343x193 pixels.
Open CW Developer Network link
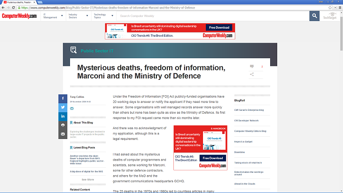click(x=246, y=121)
